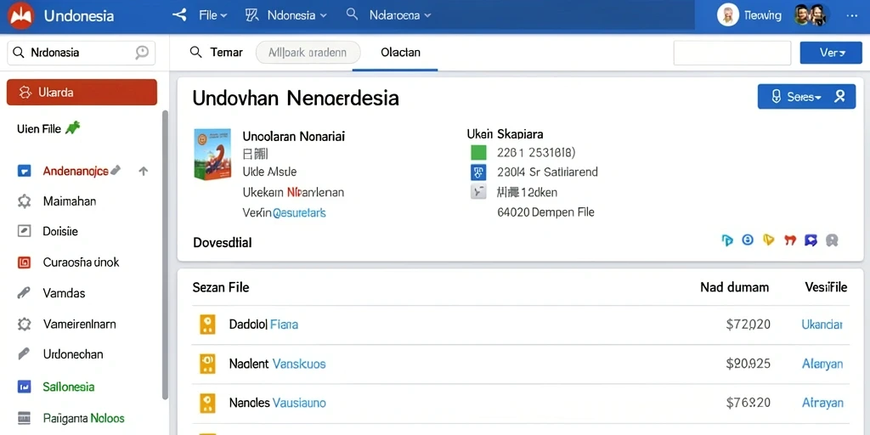Switch to the Olactan tab
The width and height of the screenshot is (870, 435).
(401, 53)
